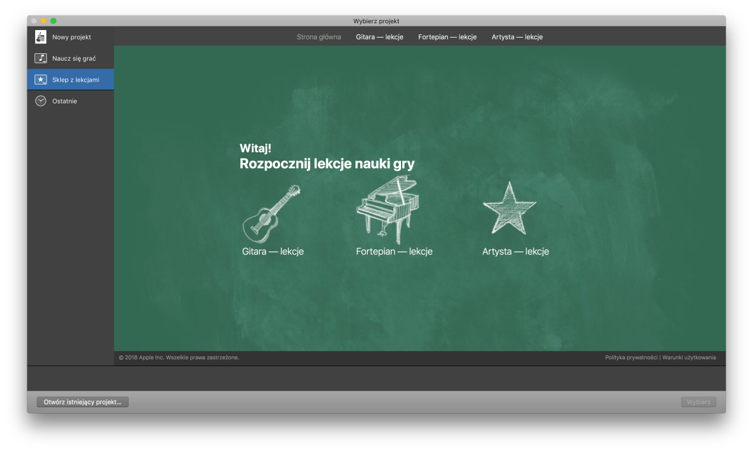Select Sklep z lekcjami sidebar label

click(76, 80)
